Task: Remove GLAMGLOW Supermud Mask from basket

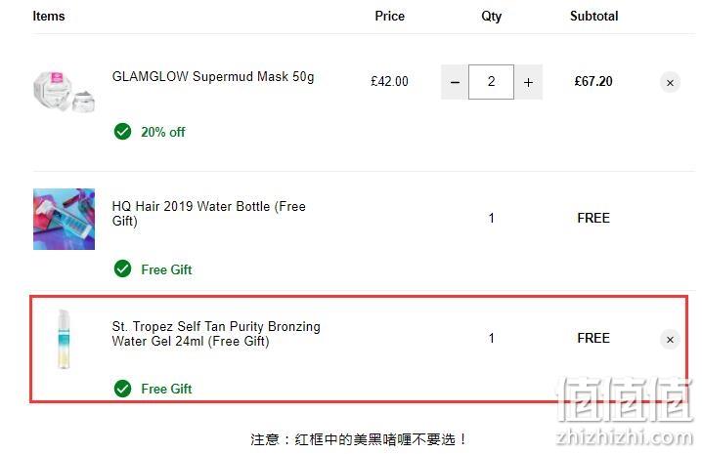Action: [x=670, y=83]
